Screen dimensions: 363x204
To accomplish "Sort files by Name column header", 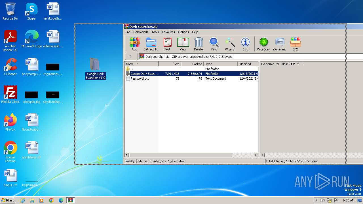I will tap(141, 64).
